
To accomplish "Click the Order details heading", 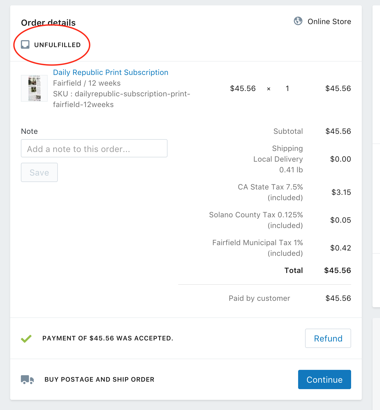I will click(48, 23).
